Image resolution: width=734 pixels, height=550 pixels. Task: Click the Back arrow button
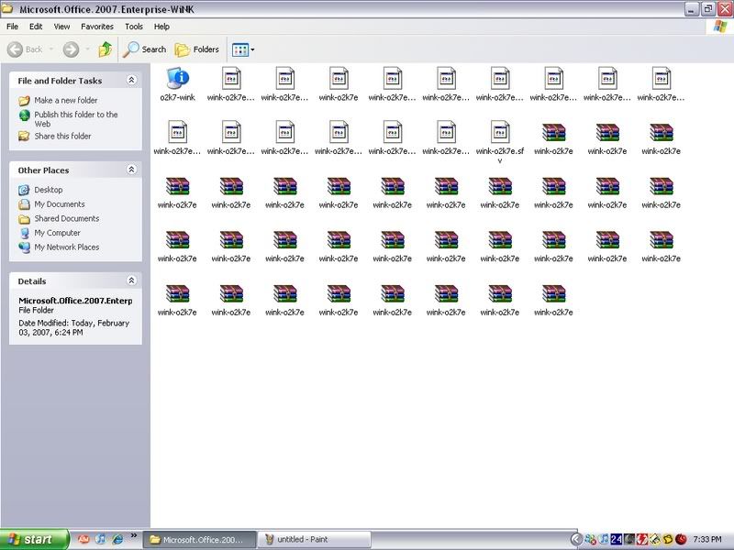coord(25,49)
